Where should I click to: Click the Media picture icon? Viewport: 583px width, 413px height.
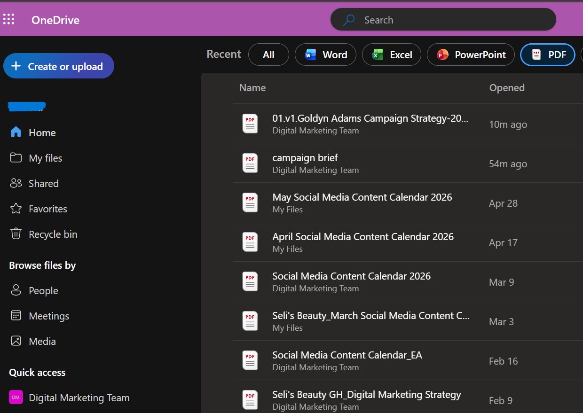pyautogui.click(x=16, y=341)
